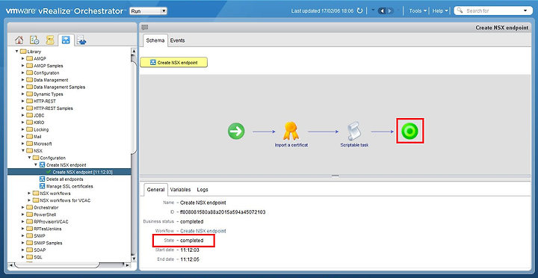538x278 pixels.
Task: Switch to the Schema tab
Action: (155, 40)
